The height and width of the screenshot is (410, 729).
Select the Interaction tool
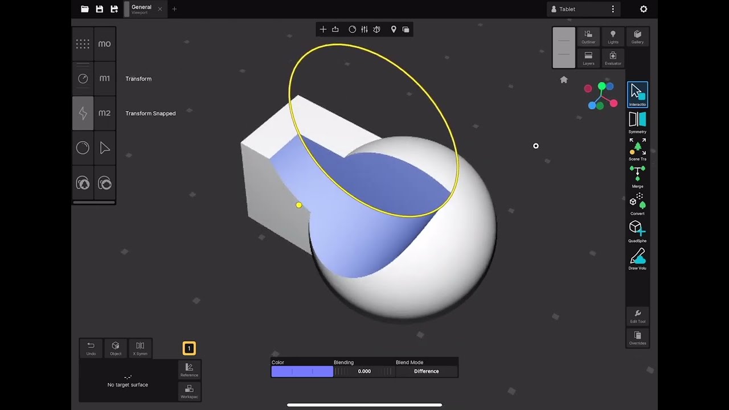pyautogui.click(x=637, y=95)
